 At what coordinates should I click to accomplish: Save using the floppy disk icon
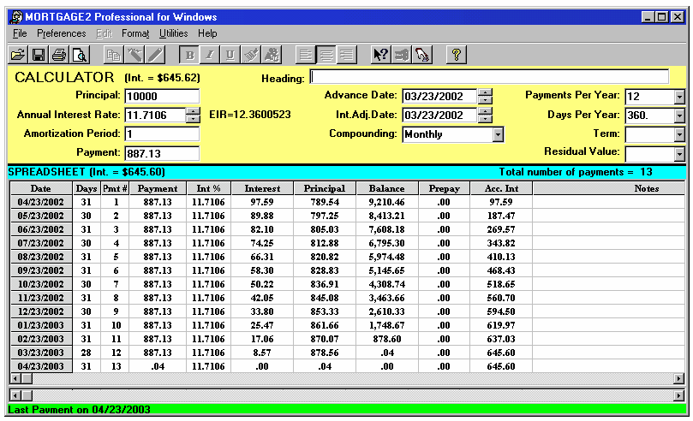pos(39,55)
